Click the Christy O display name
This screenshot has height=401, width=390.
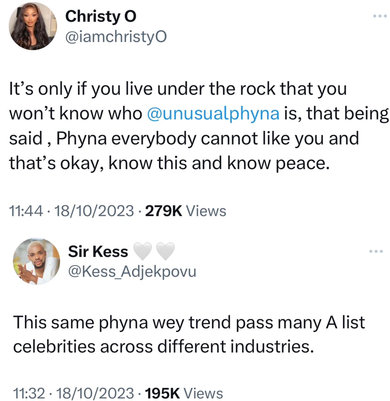click(x=100, y=16)
